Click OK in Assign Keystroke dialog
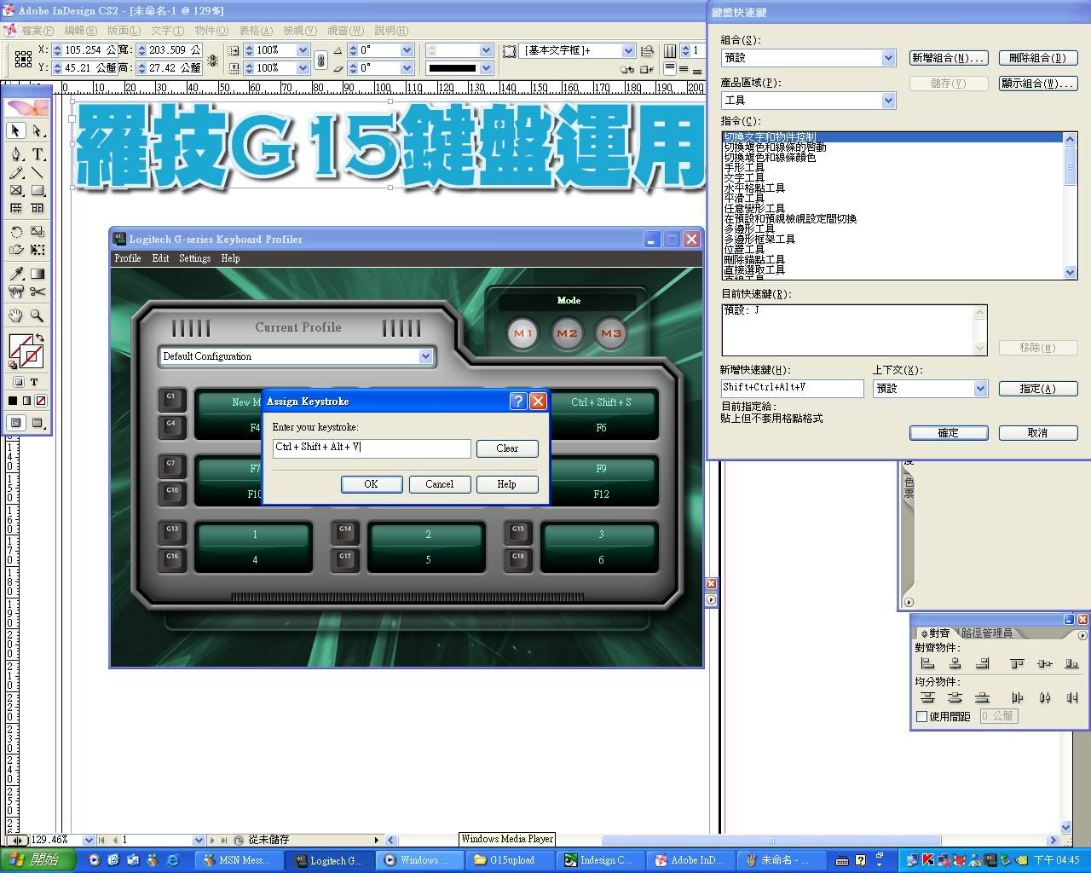This screenshot has height=873, width=1091. [371, 484]
